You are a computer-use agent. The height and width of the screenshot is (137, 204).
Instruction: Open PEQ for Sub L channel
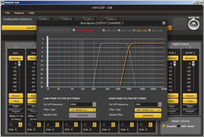[16, 101]
